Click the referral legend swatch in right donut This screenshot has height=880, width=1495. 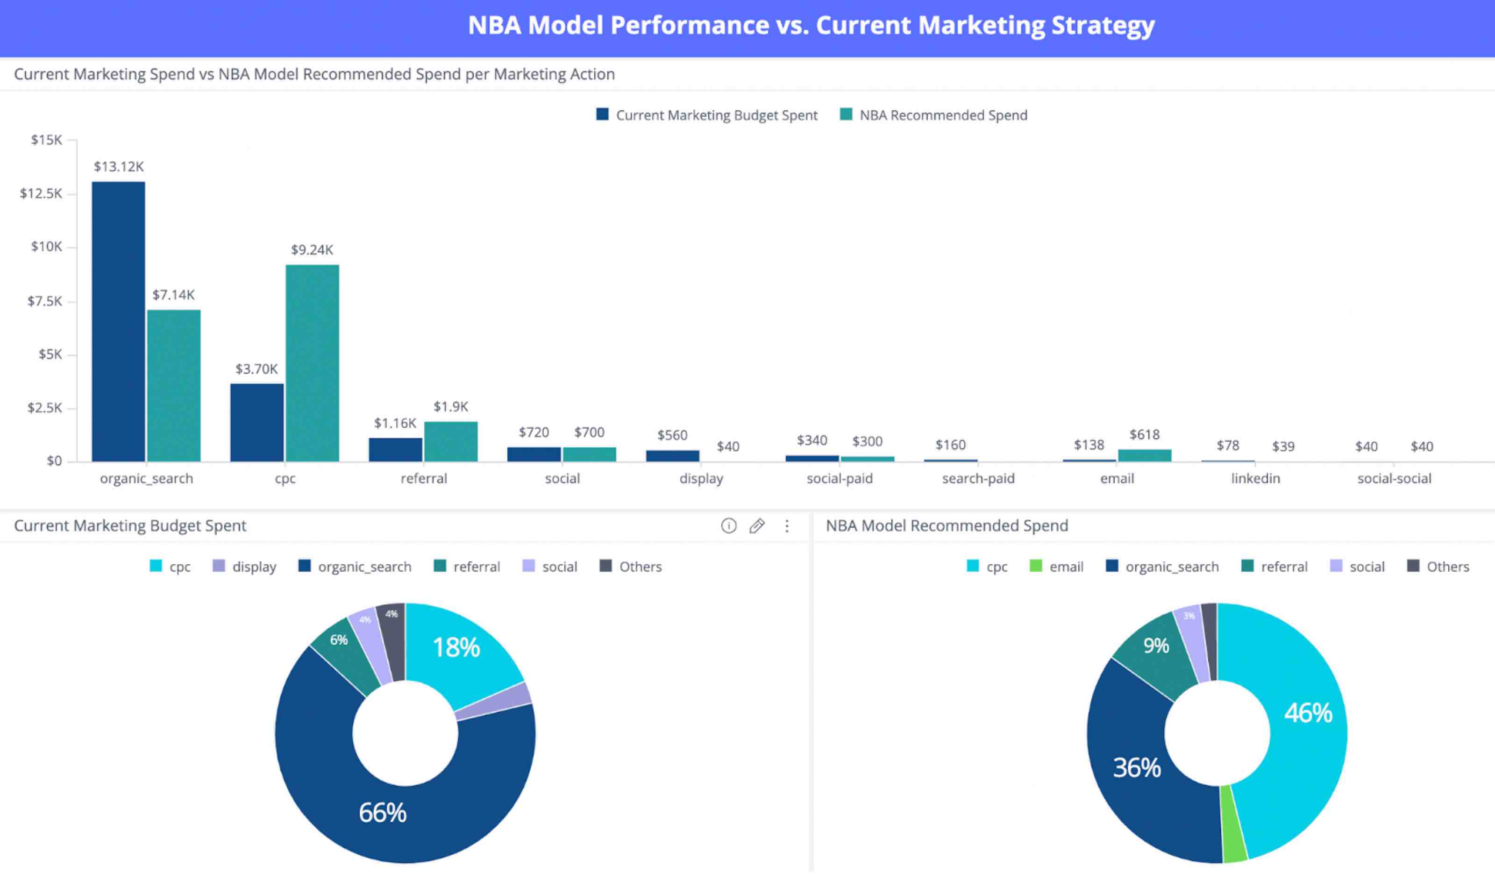click(x=1247, y=566)
